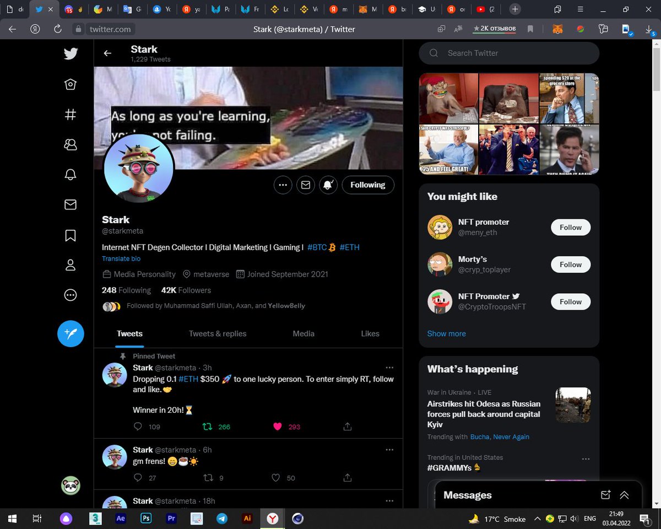
Task: Open Notifications bell in left sidebar
Action: click(71, 175)
